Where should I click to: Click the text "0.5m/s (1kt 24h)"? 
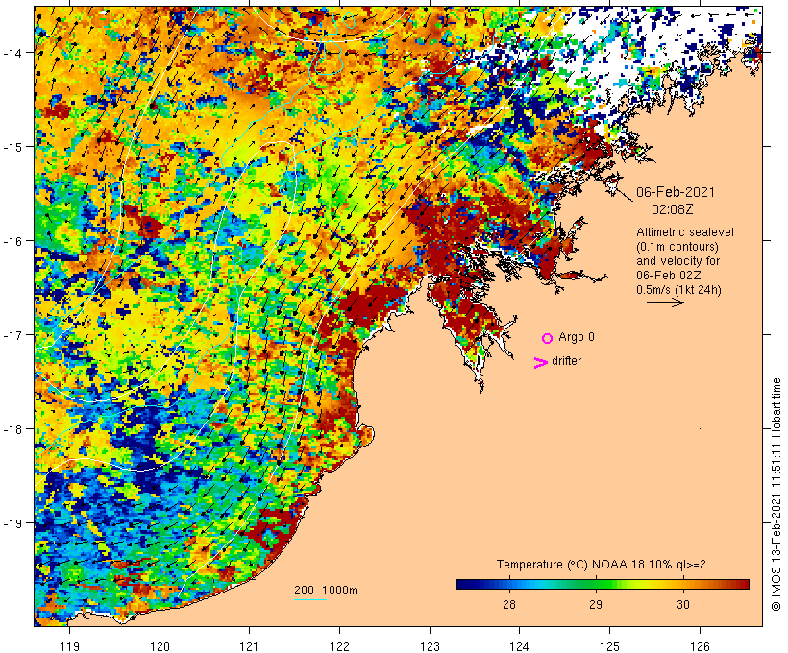coord(679,290)
